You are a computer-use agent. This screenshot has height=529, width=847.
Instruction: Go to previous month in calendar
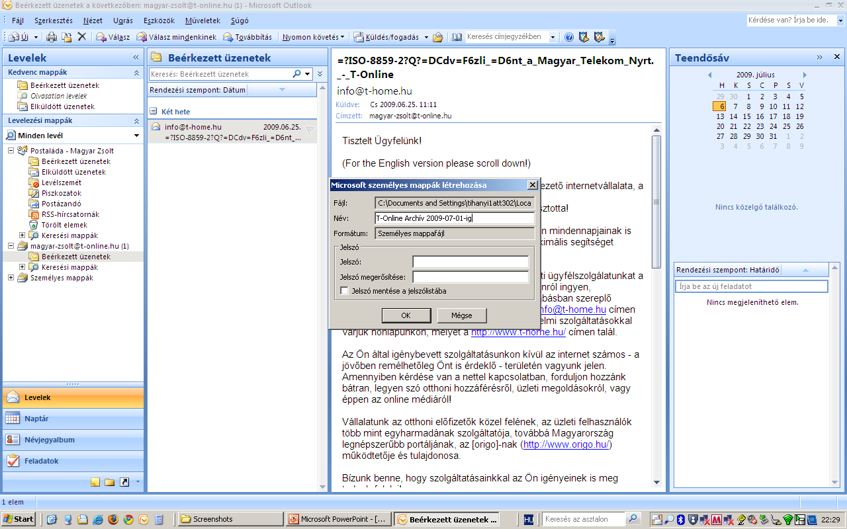tap(709, 75)
